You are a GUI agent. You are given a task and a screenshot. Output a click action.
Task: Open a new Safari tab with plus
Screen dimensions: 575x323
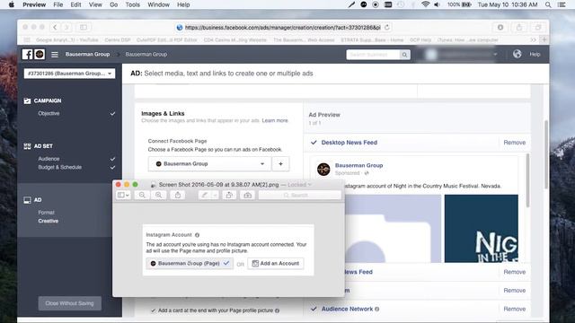pos(544,39)
